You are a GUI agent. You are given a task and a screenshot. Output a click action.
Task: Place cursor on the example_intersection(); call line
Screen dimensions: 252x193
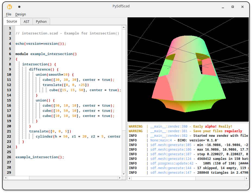(x=40, y=157)
